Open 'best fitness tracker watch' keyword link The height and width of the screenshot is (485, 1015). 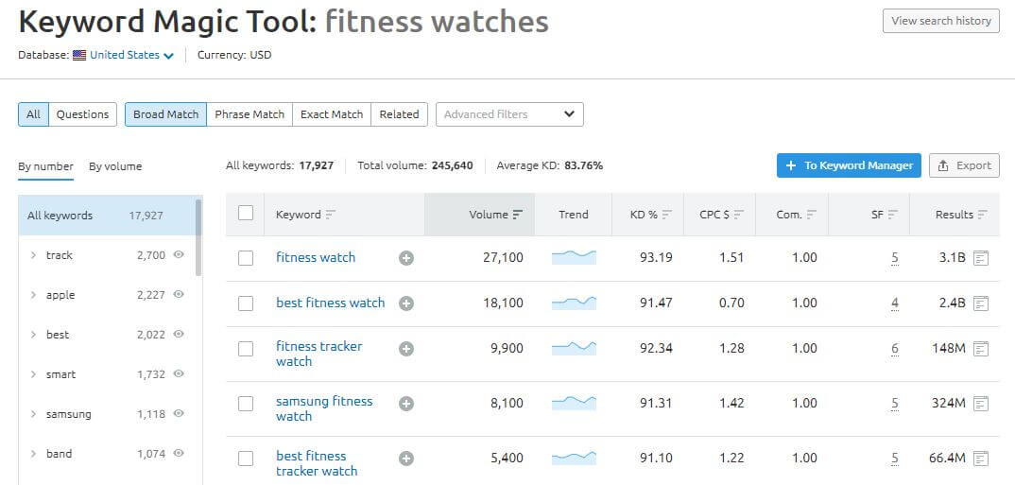click(318, 463)
